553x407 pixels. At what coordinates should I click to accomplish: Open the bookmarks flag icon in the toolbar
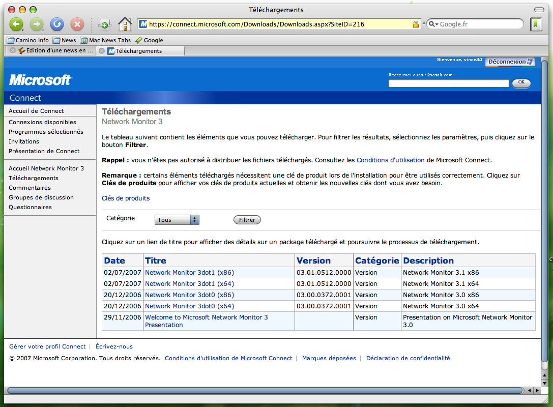pyautogui.click(x=535, y=23)
